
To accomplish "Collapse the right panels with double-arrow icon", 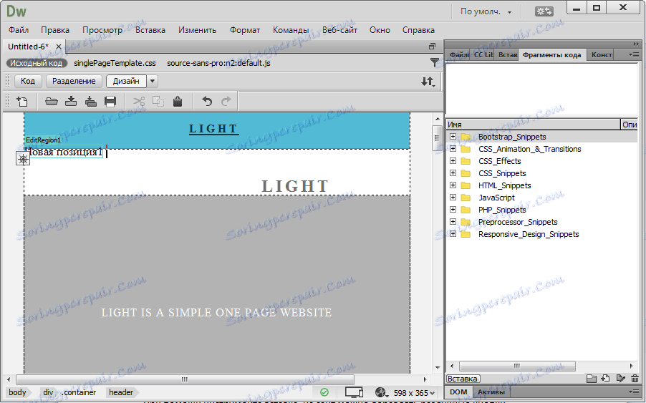I will (x=636, y=44).
